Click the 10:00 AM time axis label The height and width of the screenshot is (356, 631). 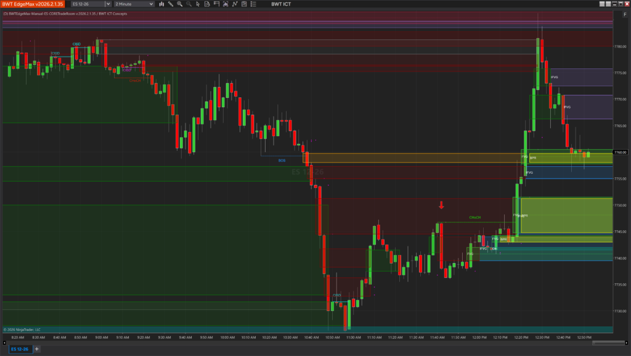point(227,338)
